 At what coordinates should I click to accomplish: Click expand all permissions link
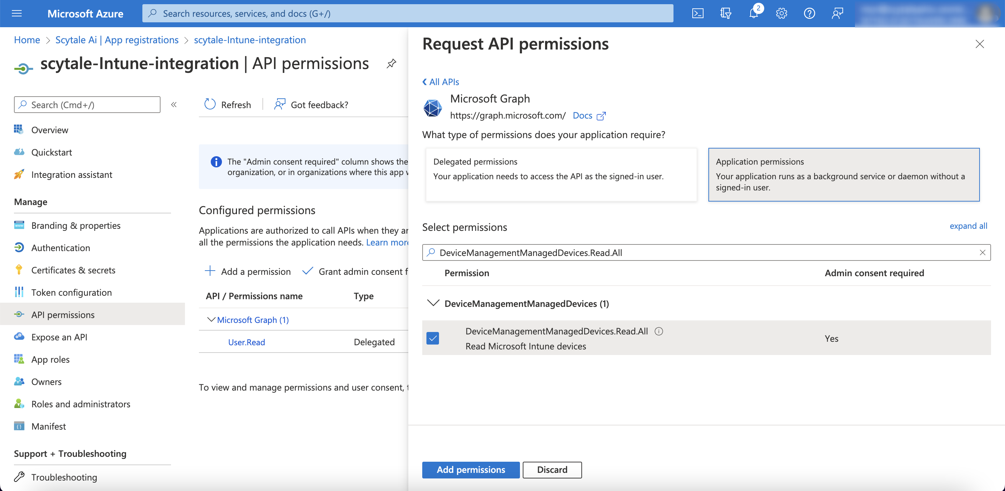click(x=968, y=226)
